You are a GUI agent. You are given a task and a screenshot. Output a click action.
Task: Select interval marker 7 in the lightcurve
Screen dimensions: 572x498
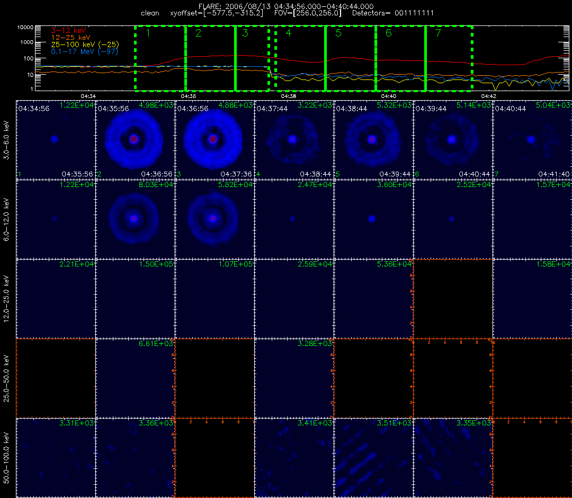tap(438, 33)
